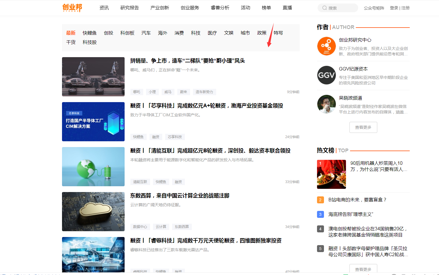Click the 数据中心 tag
Screen dimensions: 439x275
[x=140, y=227]
